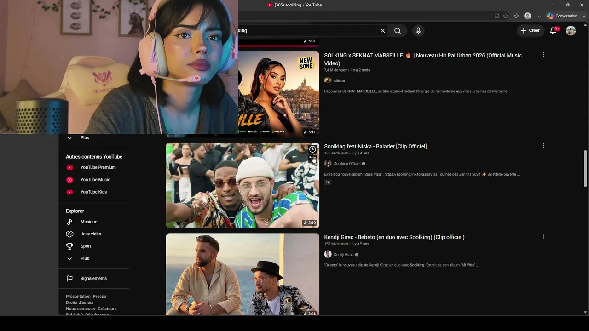Screen dimensions: 589x331
Task: Open Copilot Conversation button
Action: tap(562, 16)
